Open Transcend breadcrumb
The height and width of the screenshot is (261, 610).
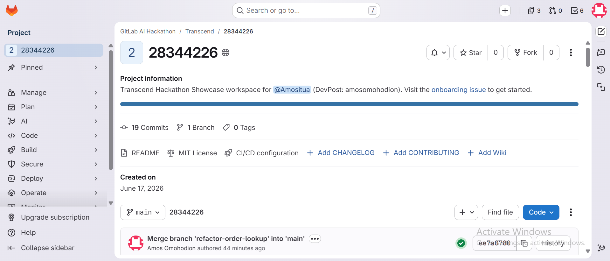click(200, 32)
